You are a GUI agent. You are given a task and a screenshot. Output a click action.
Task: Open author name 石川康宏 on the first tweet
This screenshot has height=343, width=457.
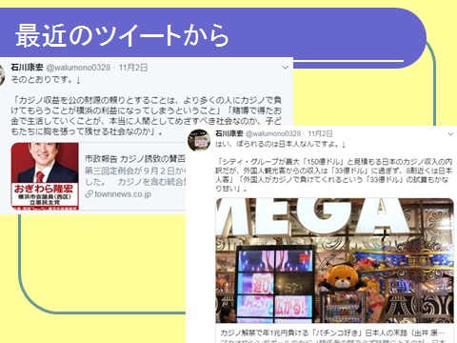click(x=27, y=68)
